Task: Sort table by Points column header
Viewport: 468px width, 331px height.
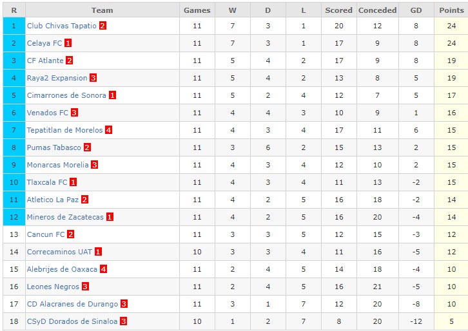Action: 451,10
